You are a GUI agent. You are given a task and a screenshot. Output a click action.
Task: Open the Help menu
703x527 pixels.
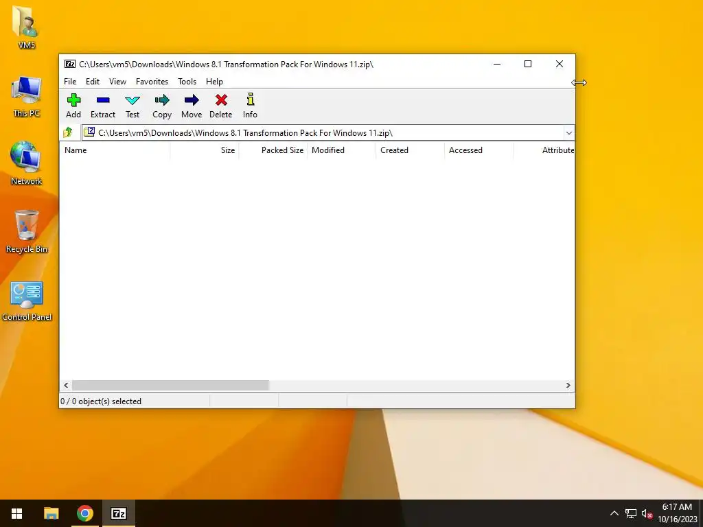[214, 82]
